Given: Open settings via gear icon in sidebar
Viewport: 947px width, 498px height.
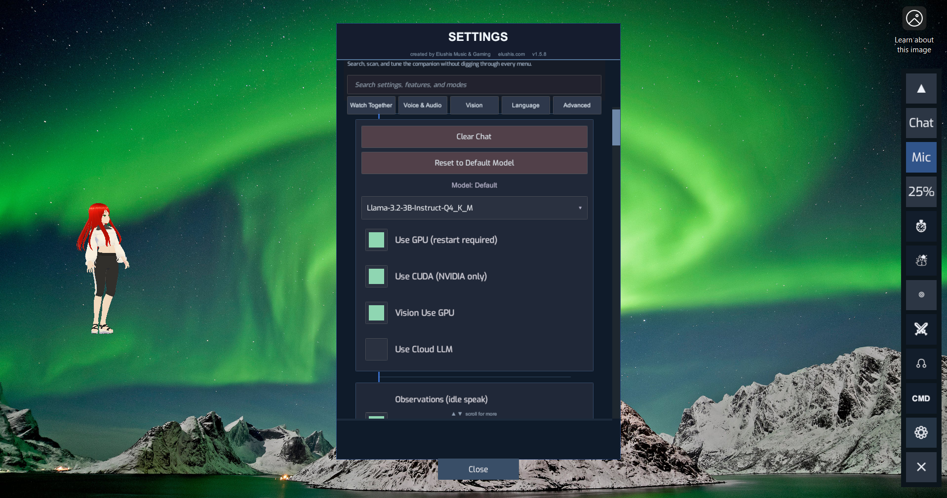Looking at the screenshot, I should (x=921, y=432).
